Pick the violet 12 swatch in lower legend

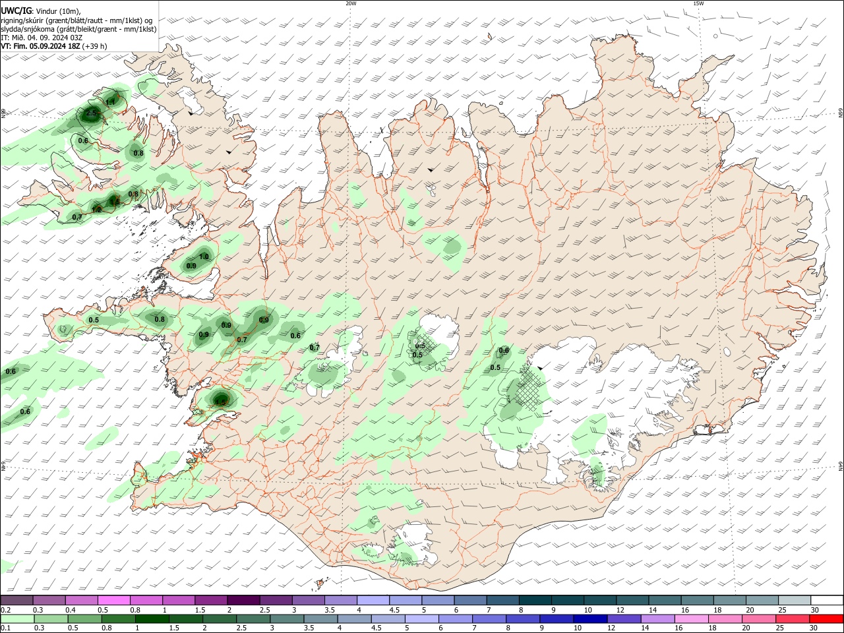[622, 618]
